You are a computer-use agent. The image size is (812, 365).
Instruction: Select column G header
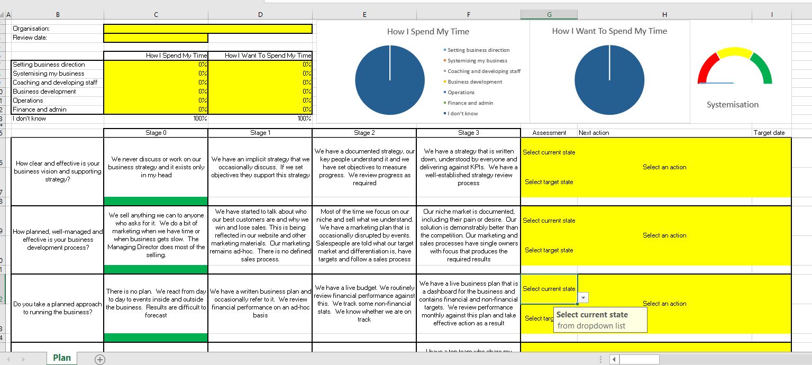point(549,15)
